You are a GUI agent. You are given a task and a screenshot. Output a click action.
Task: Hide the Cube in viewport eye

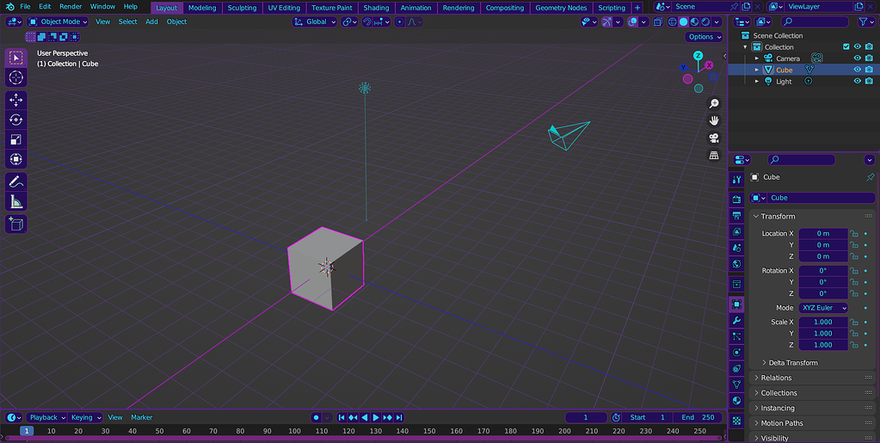[x=857, y=70]
